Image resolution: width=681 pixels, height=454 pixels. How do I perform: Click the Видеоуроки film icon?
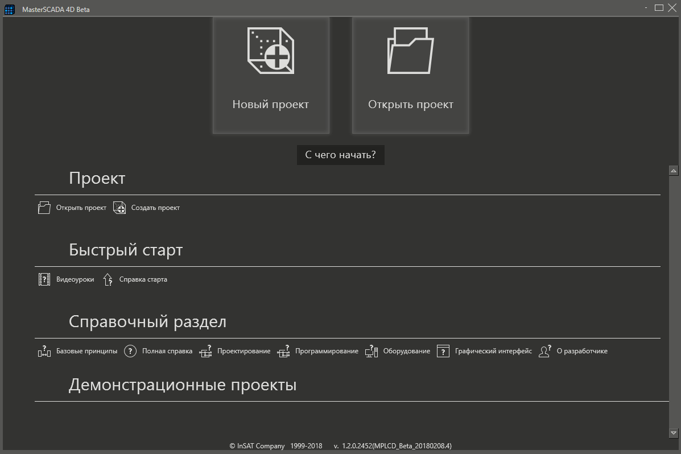(44, 279)
